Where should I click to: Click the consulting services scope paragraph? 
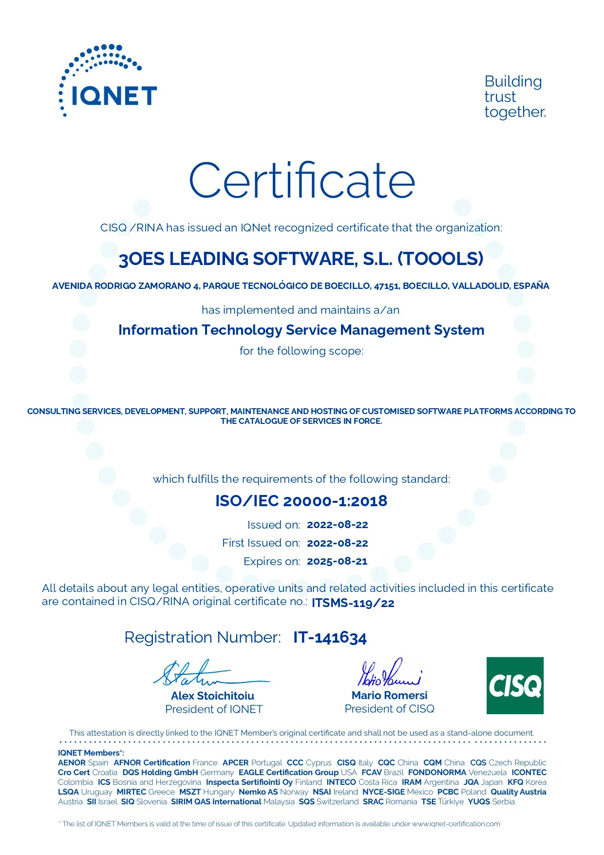(x=301, y=416)
